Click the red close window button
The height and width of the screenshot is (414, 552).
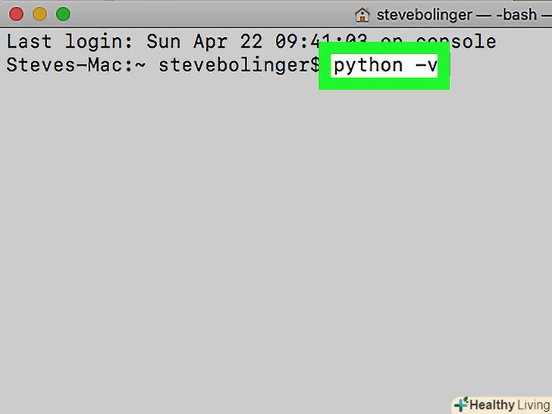[x=17, y=14]
